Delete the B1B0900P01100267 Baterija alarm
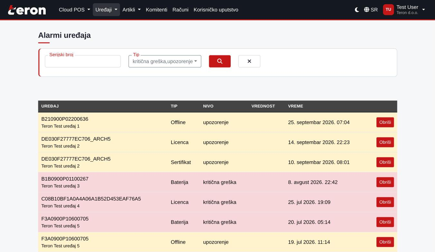Image resolution: width=435 pixels, height=252 pixels. click(385, 182)
